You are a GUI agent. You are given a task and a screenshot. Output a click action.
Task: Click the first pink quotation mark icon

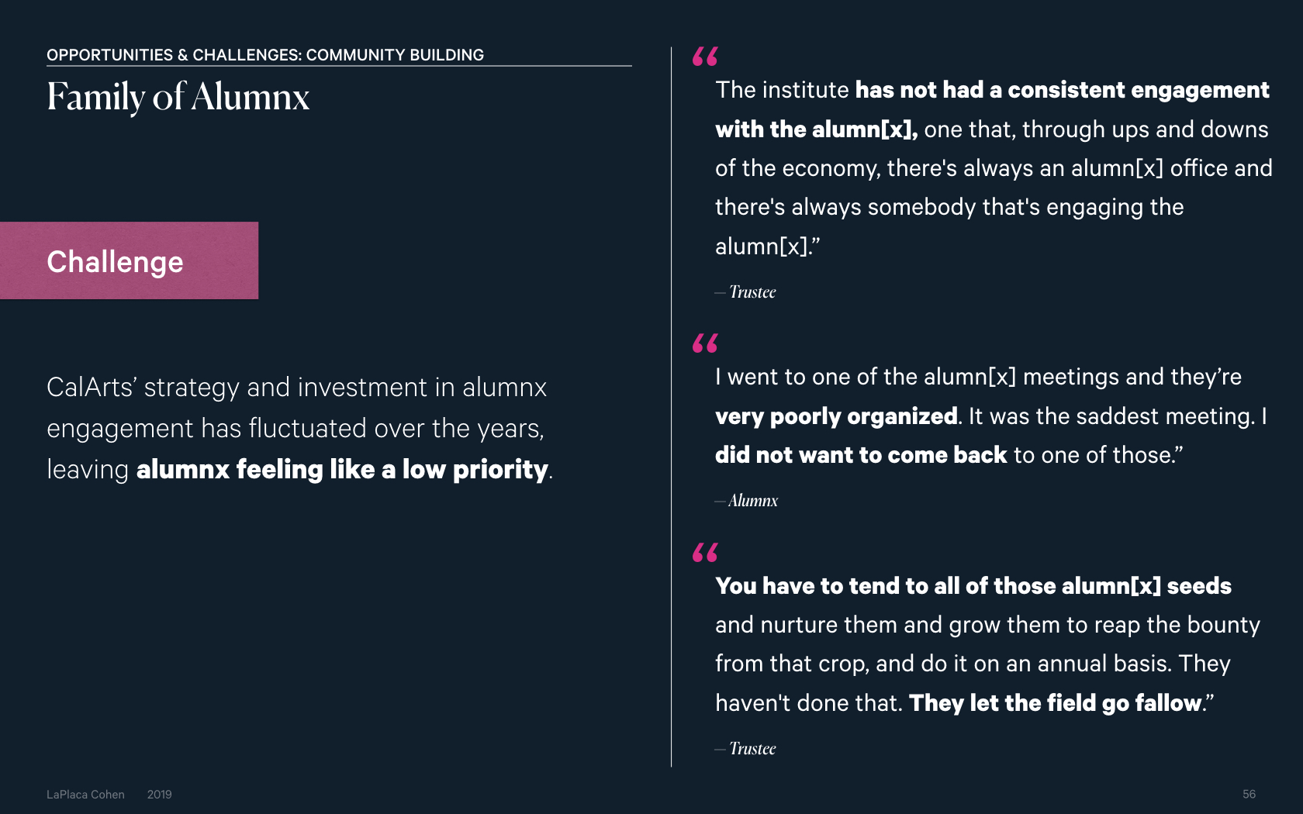705,57
